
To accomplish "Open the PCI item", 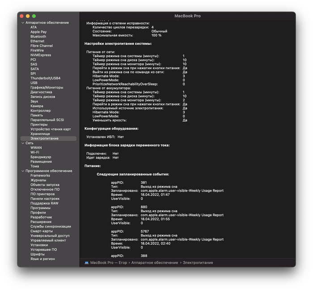I will tap(33, 60).
